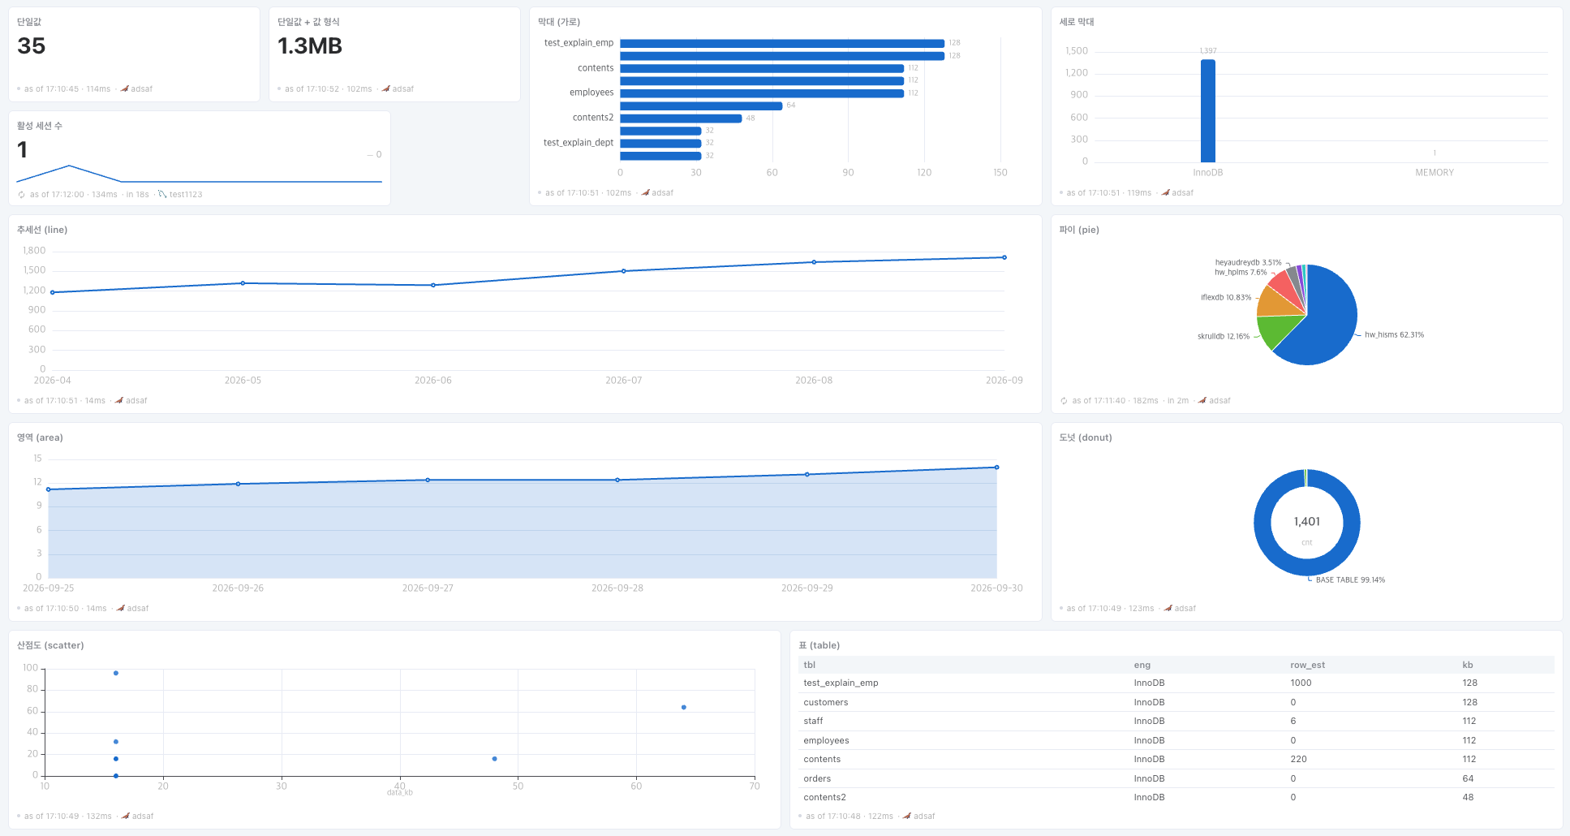The image size is (1570, 836).
Task: Click the MariaDB icon in 산점도 (scatter) footer
Action: tap(126, 817)
